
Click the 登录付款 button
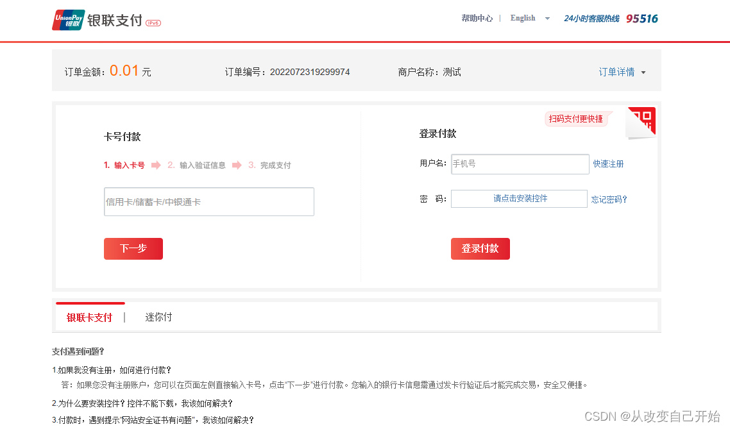(480, 249)
